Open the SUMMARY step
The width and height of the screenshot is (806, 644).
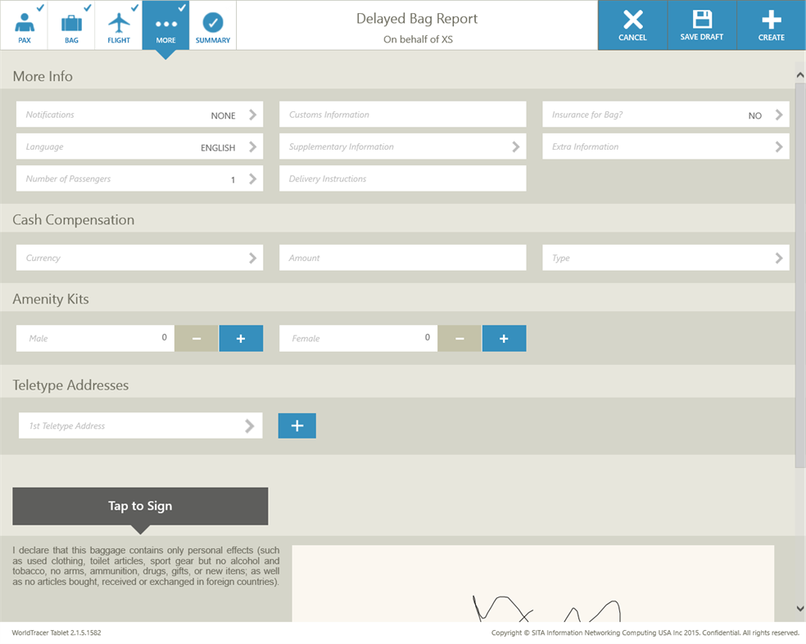pos(213,25)
